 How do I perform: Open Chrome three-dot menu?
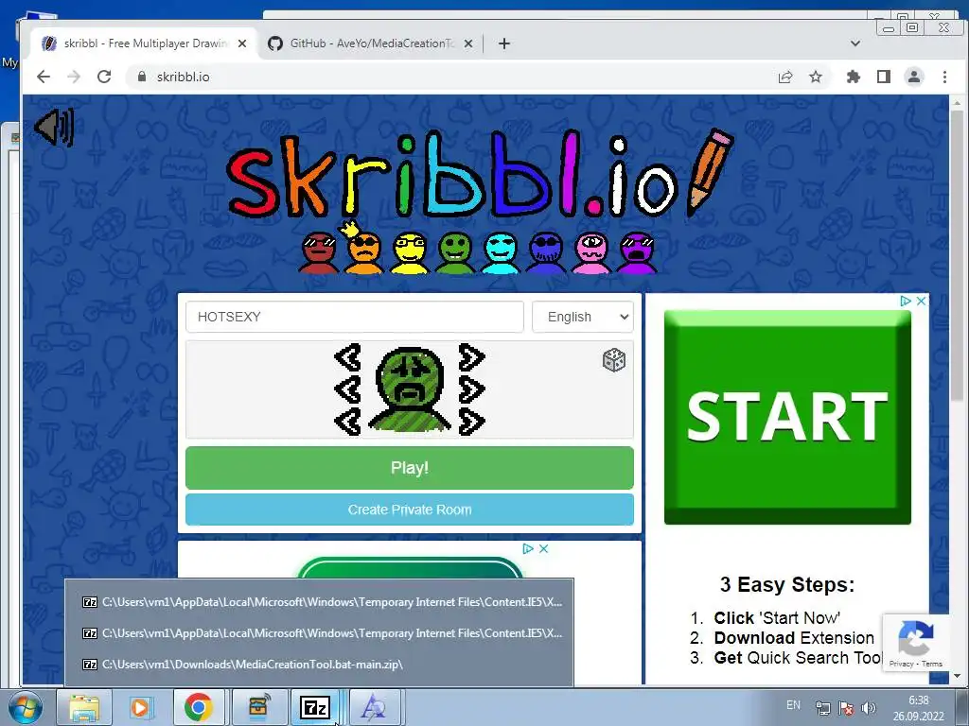click(944, 77)
